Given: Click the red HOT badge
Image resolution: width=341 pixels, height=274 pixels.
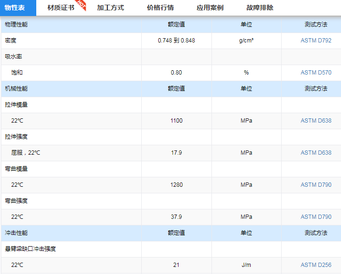Looking at the screenshot, I should [x=81, y=4].
